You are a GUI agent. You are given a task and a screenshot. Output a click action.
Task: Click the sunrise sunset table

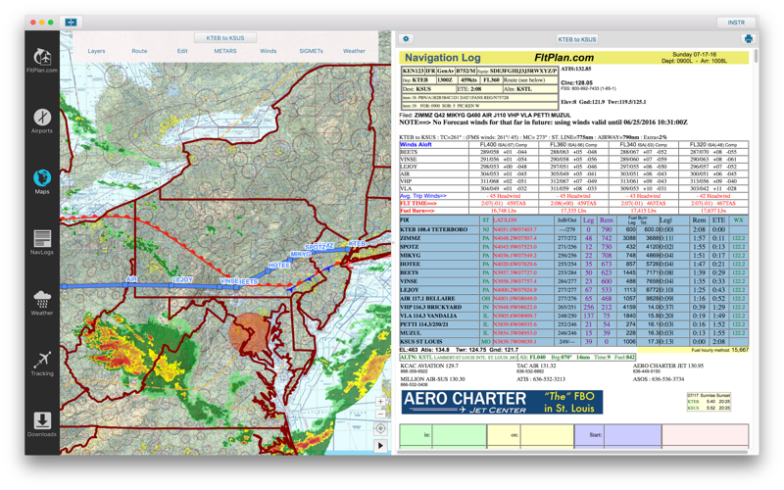click(709, 402)
